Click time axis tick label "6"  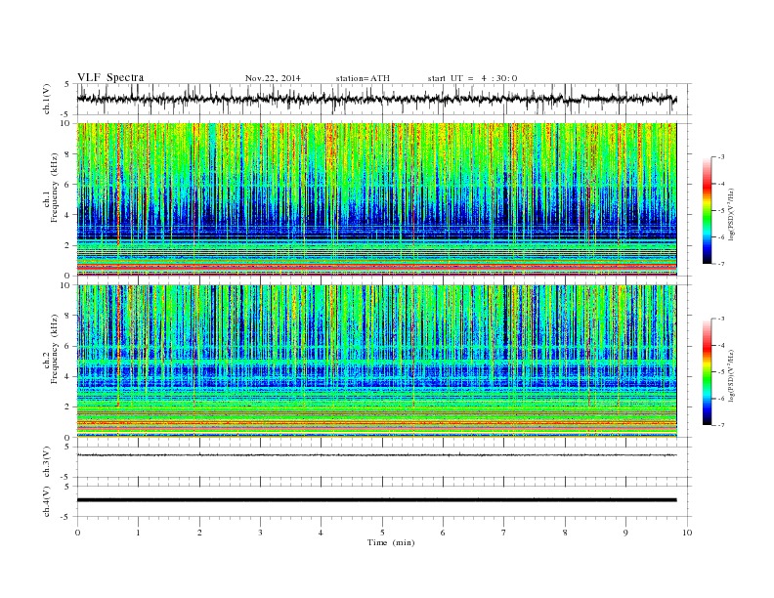pyautogui.click(x=443, y=533)
